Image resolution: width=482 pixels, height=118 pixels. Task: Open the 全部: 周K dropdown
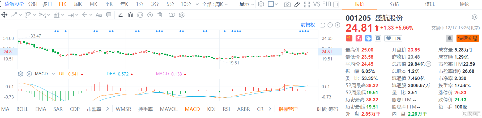coord(215,4)
